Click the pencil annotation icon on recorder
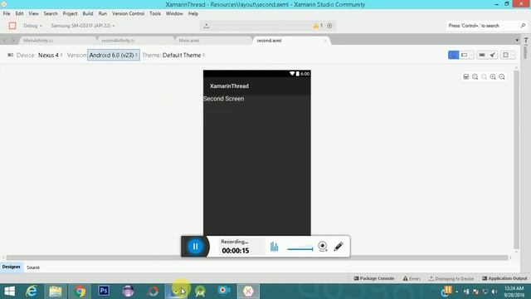Viewport: 531px width, 299px height. 339,247
